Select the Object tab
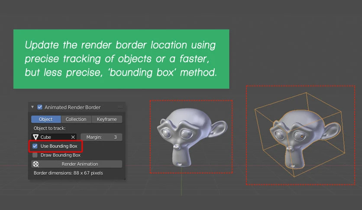This screenshot has height=210, width=362. (x=46, y=119)
